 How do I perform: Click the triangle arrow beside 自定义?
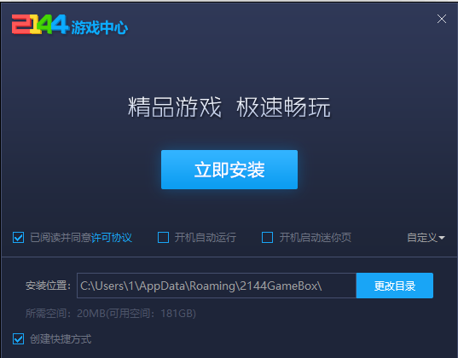(x=442, y=238)
